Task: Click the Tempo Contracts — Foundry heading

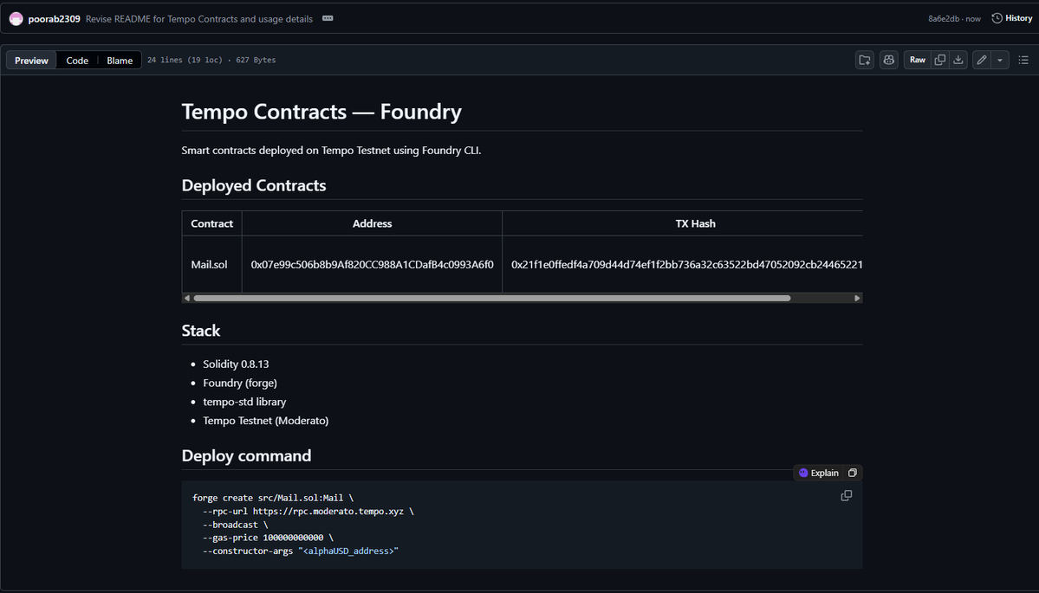Action: [321, 111]
